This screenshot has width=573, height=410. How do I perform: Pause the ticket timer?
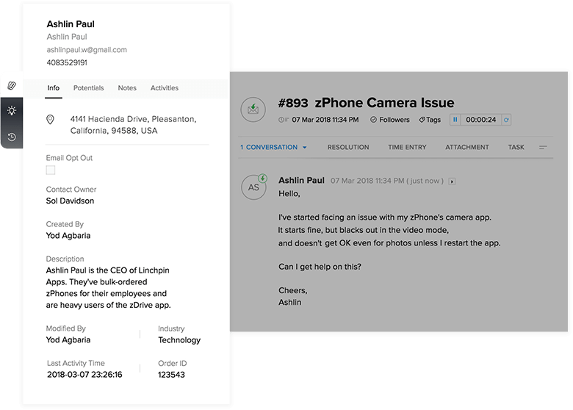tap(455, 120)
